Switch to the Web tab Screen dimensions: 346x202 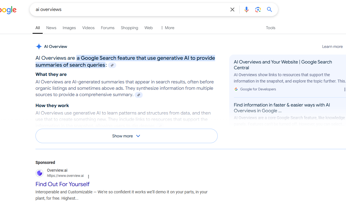pos(148,28)
